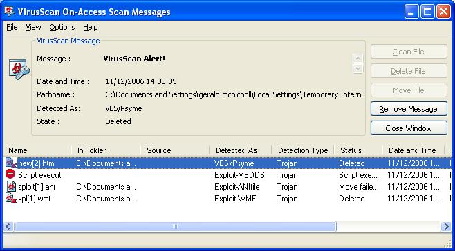
Task: Click the window resize grip in status bar
Action: pos(447,243)
